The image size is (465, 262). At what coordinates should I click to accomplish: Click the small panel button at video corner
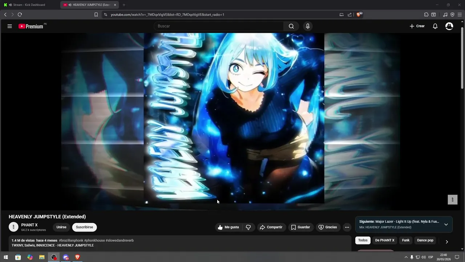pos(452,200)
